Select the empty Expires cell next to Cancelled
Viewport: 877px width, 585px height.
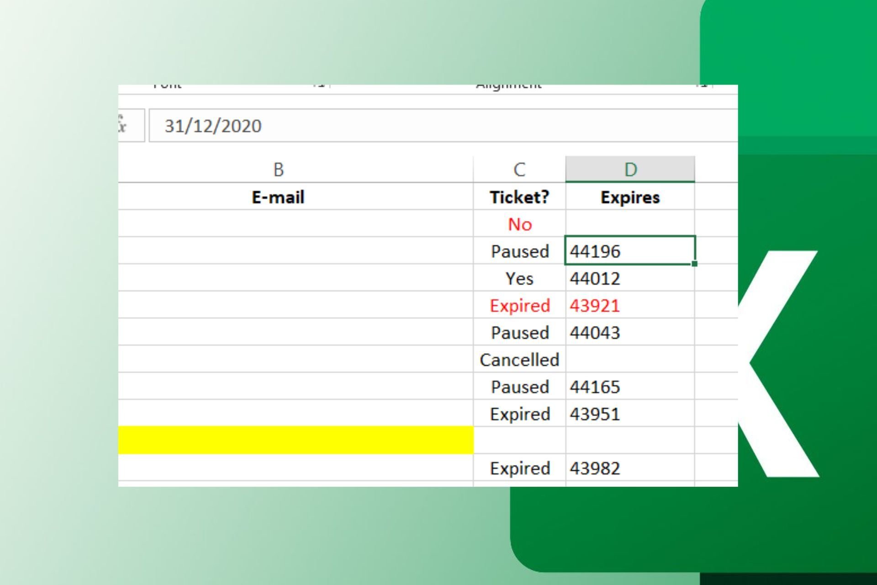[630, 359]
